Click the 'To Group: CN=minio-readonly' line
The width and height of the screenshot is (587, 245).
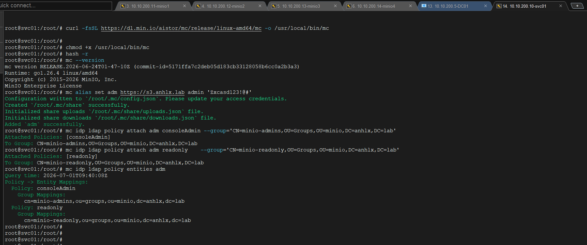click(104, 163)
